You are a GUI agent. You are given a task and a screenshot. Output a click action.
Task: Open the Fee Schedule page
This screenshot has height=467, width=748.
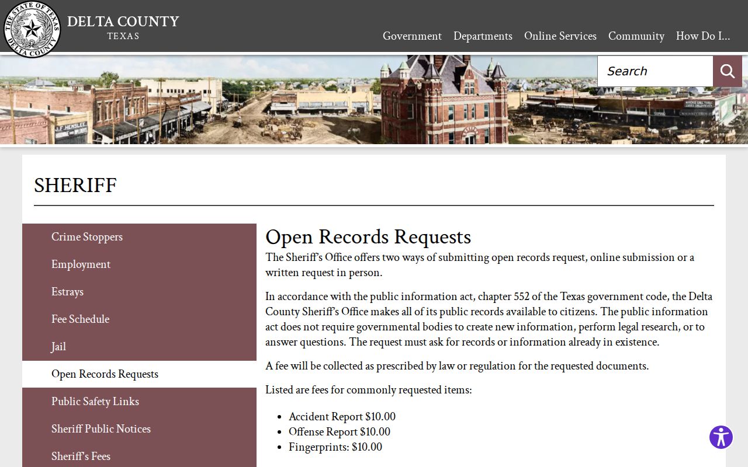click(139, 319)
